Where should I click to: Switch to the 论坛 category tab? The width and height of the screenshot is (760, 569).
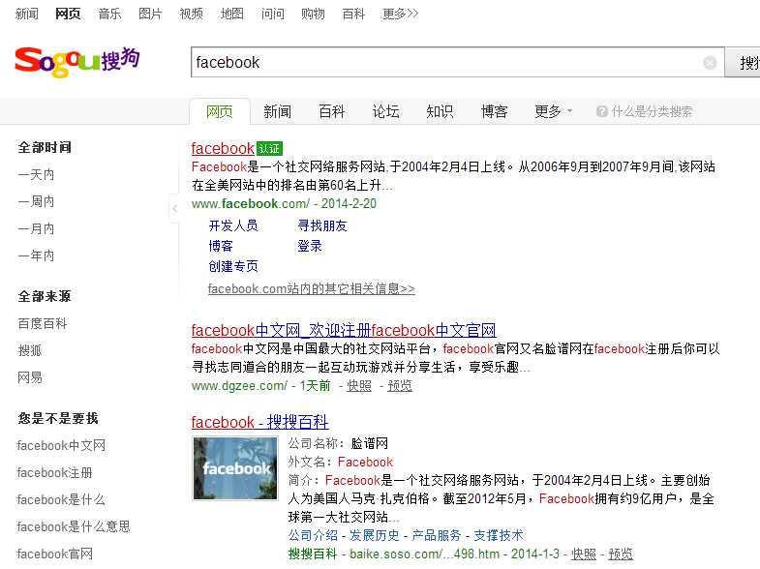coord(386,112)
